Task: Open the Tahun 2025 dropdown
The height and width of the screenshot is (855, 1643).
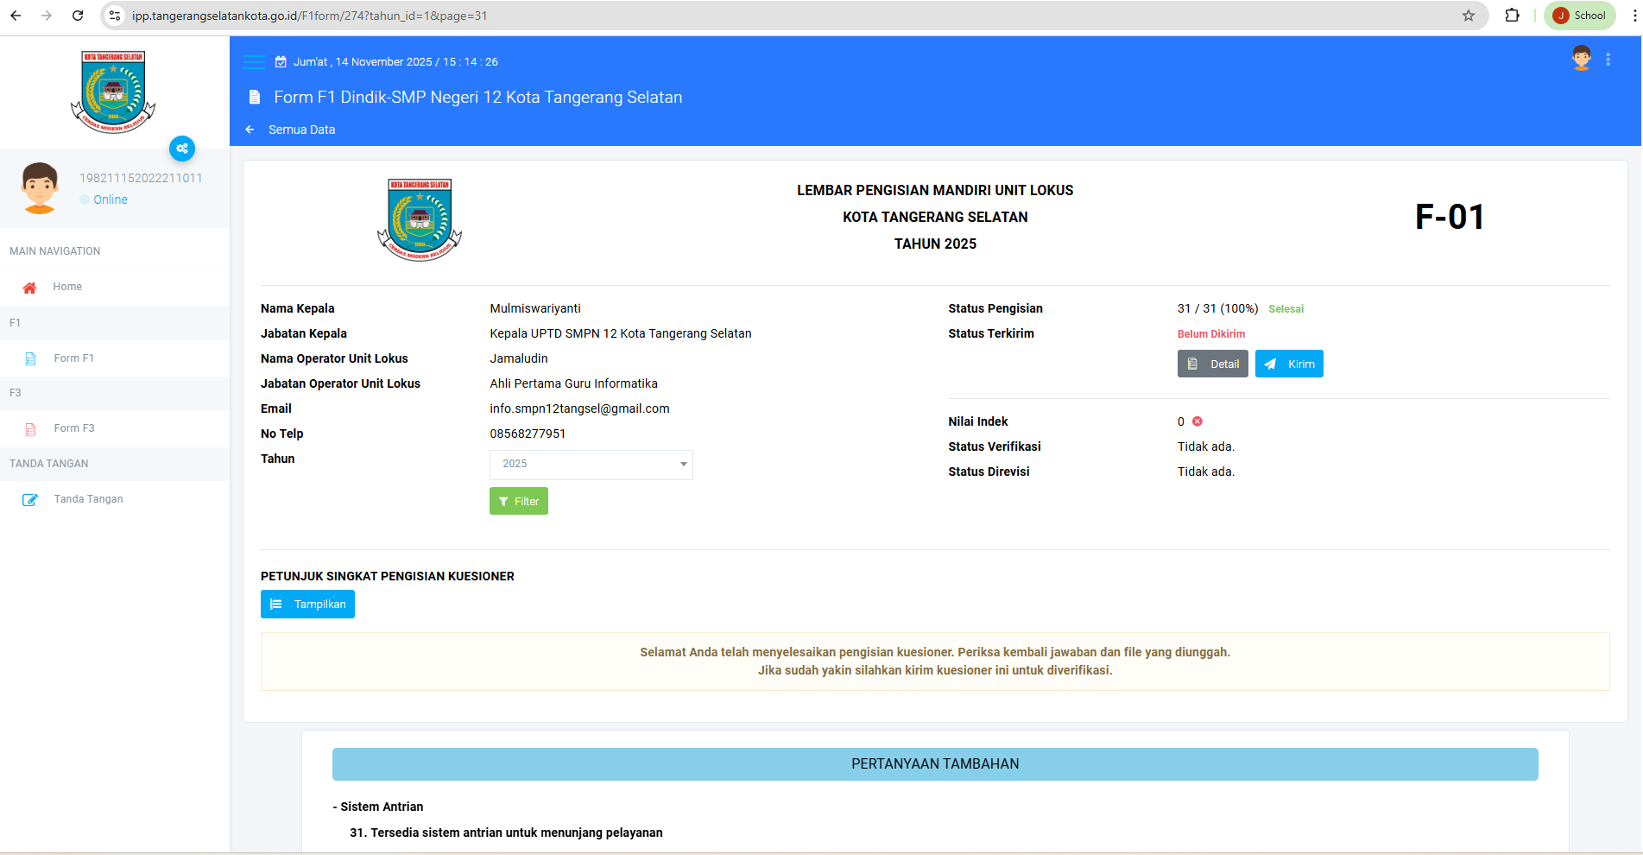Action: [591, 465]
